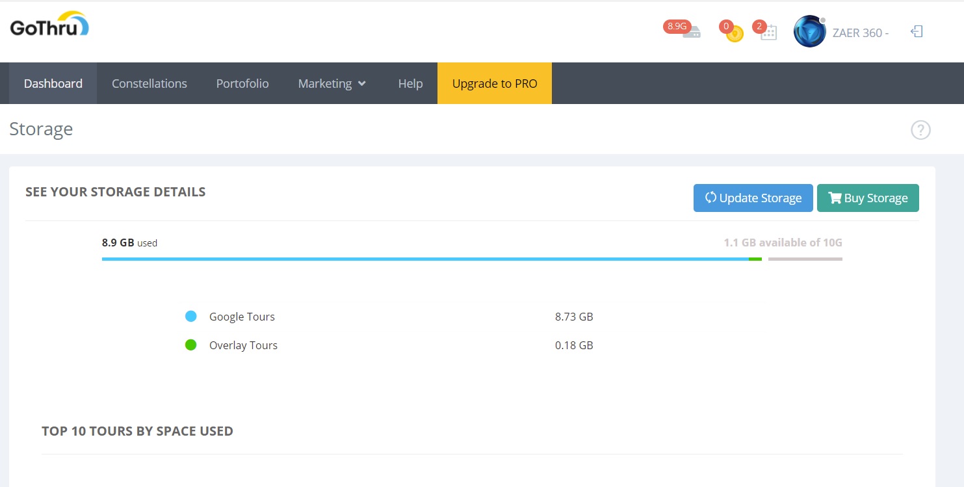
Task: Click the ZAER 360 profile avatar
Action: [x=809, y=32]
